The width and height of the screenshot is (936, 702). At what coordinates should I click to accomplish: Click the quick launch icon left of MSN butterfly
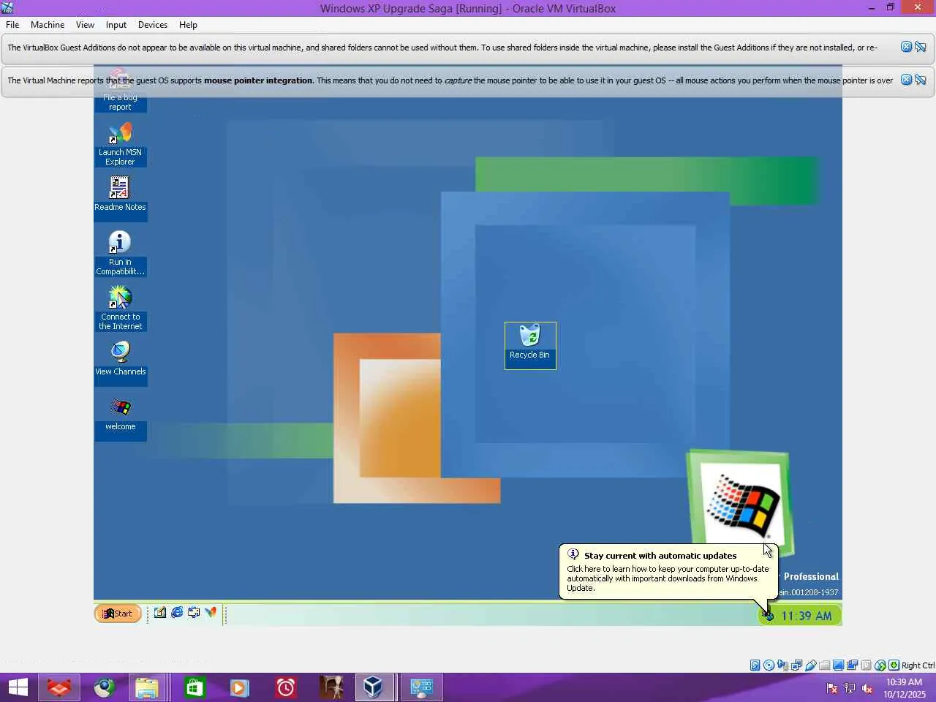click(x=194, y=613)
